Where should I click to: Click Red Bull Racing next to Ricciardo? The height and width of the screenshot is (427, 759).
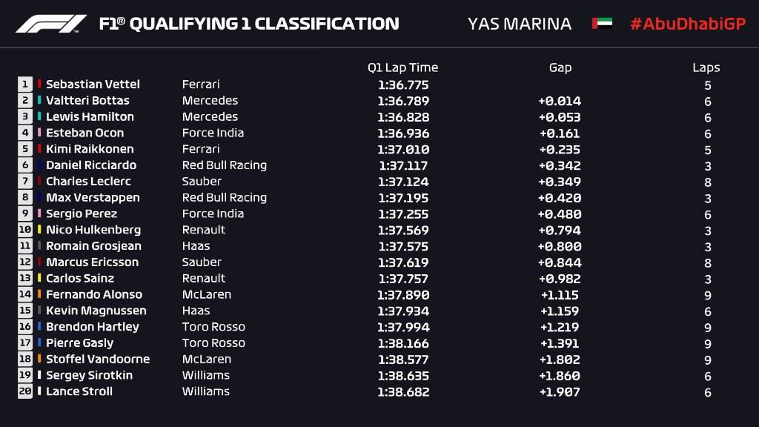(225, 165)
